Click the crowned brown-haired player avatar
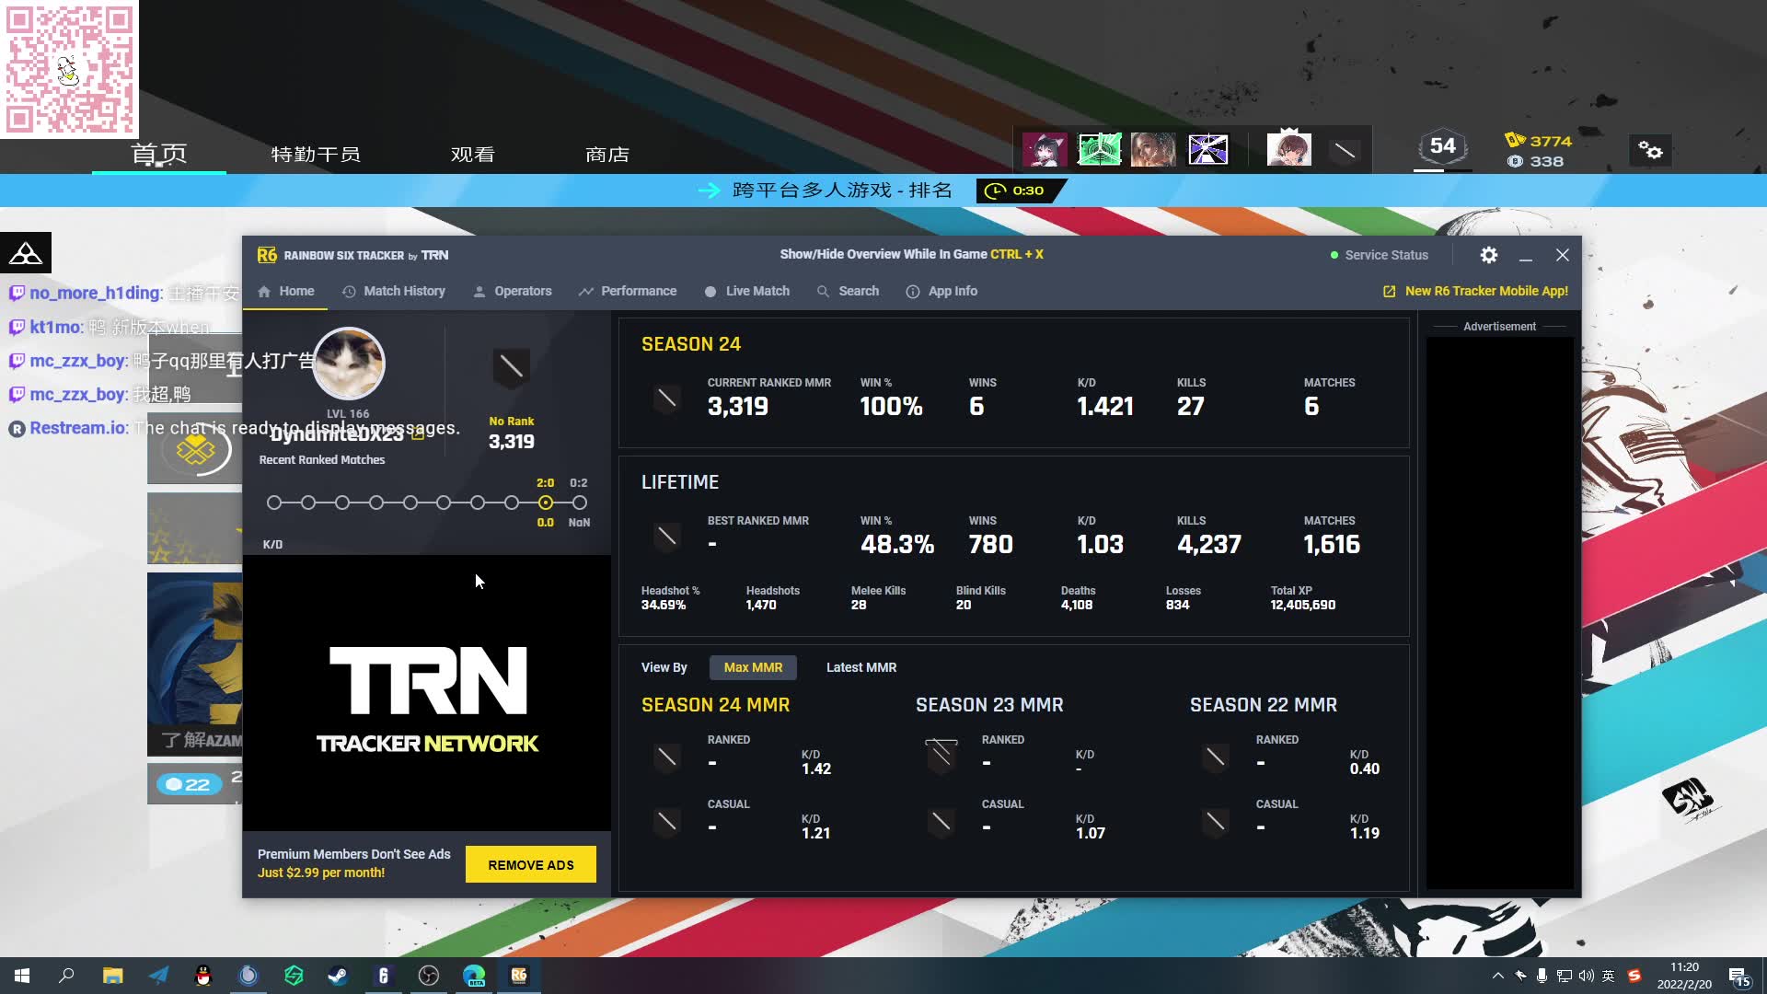This screenshot has height=994, width=1767. pyautogui.click(x=1288, y=148)
